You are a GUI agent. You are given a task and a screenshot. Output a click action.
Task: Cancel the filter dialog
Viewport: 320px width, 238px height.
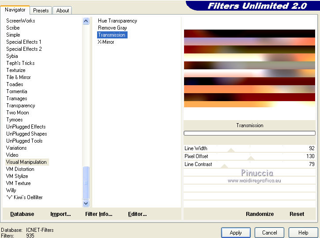coord(269,233)
